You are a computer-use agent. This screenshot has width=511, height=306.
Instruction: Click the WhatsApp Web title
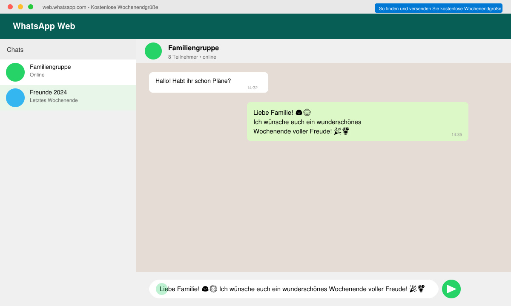(44, 26)
